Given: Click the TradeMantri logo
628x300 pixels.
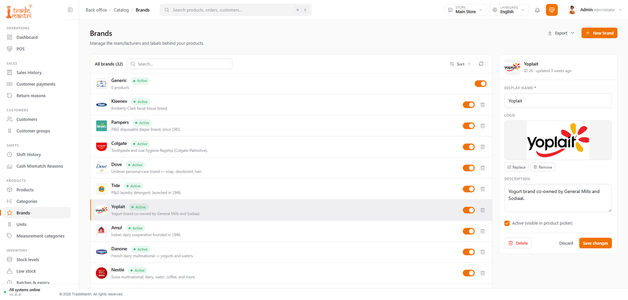Looking at the screenshot, I should click(x=19, y=11).
